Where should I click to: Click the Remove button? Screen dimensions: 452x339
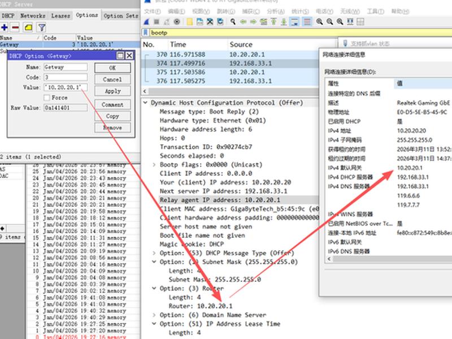point(112,128)
